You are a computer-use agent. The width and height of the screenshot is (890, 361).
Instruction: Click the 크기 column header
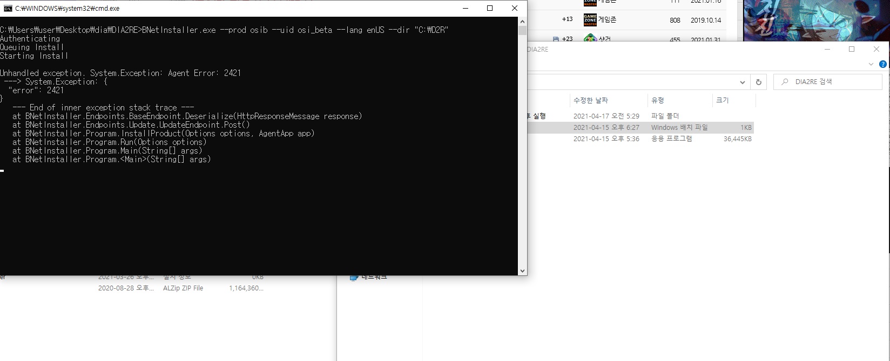point(722,100)
